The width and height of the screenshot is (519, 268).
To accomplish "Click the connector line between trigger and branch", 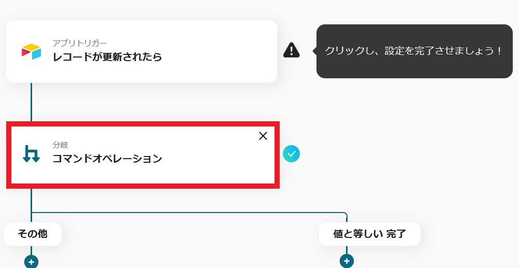I will [32, 102].
